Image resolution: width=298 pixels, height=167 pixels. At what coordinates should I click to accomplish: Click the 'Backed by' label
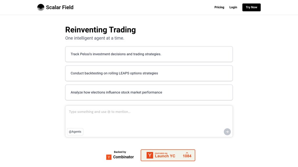pyautogui.click(x=120, y=152)
